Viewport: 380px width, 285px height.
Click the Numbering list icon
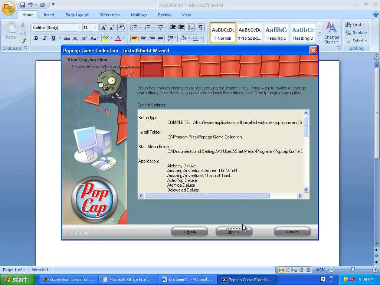coord(147,27)
